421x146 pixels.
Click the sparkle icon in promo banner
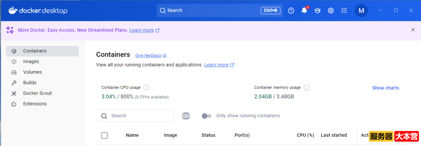pyautogui.click(x=10, y=30)
